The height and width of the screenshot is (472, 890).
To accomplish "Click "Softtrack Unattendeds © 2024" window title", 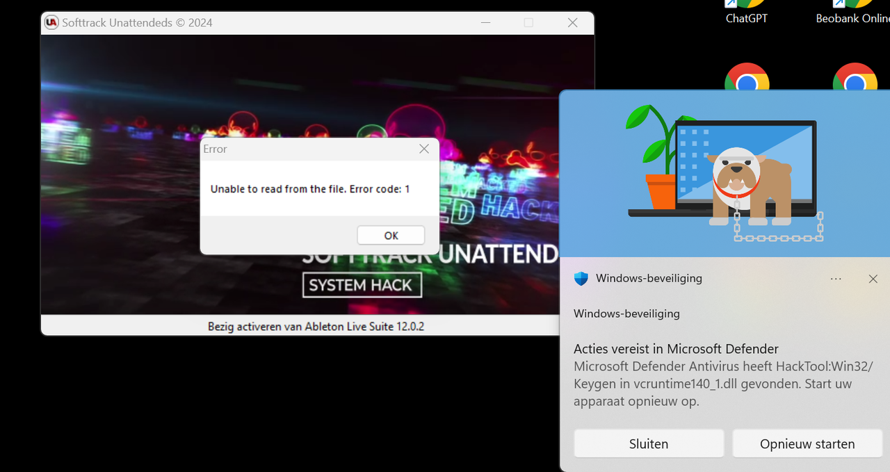I will [137, 22].
